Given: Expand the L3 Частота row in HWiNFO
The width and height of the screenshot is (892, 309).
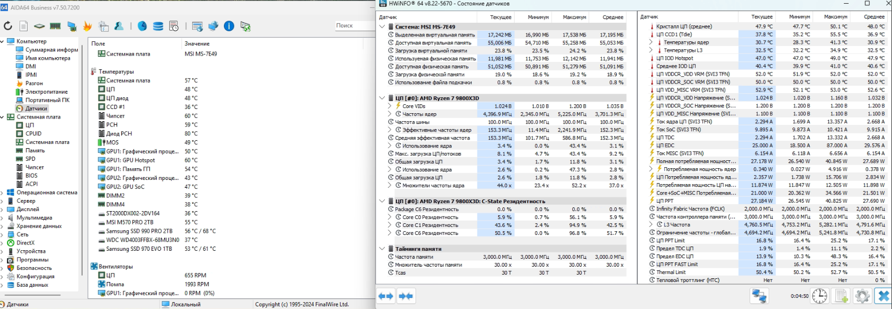Looking at the screenshot, I should [x=652, y=224].
